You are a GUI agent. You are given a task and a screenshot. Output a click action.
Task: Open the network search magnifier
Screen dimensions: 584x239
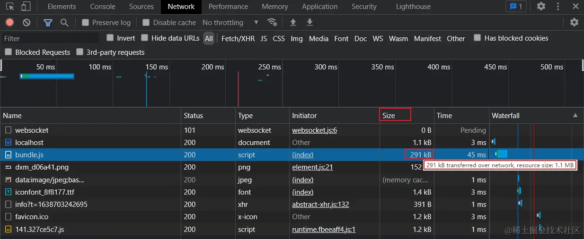pos(64,23)
